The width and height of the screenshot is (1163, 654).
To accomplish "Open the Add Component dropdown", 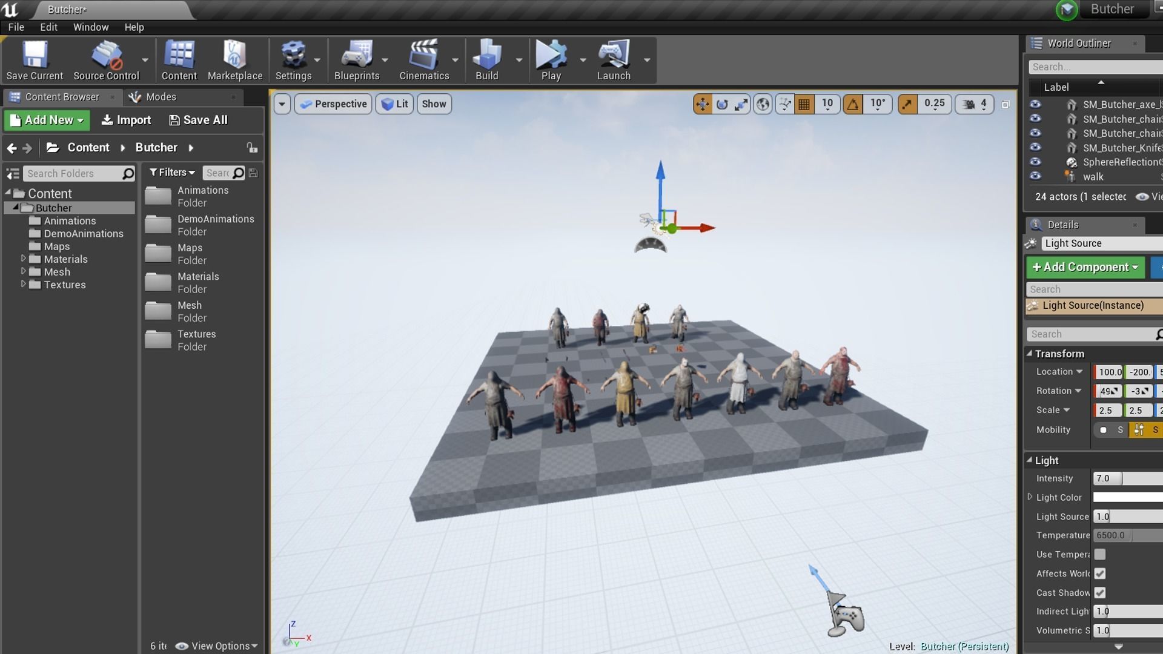I will pyautogui.click(x=1085, y=267).
